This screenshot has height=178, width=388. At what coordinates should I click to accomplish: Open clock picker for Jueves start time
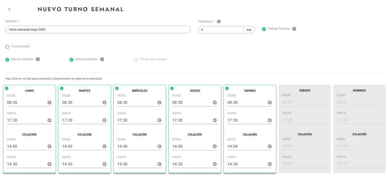(214, 103)
